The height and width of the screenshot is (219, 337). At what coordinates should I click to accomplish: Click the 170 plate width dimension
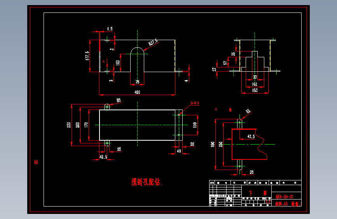86,125
